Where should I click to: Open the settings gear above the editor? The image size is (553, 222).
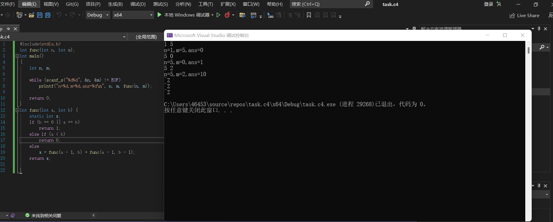click(x=414, y=29)
